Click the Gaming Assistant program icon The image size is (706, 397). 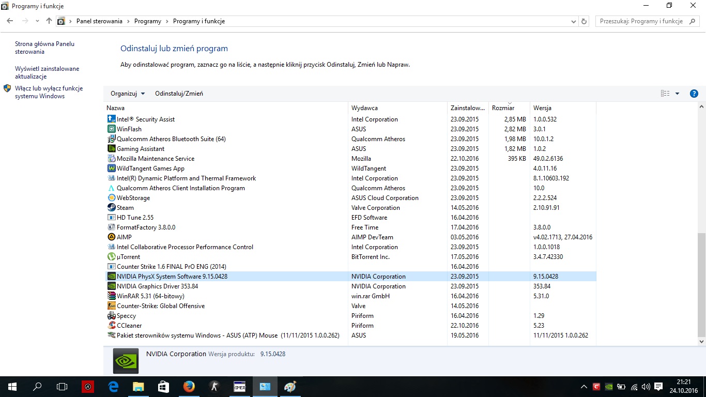[111, 149]
